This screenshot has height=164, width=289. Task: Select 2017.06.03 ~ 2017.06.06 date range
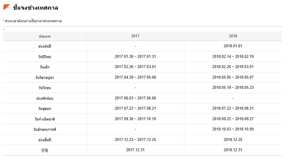pyautogui.click(x=135, y=98)
